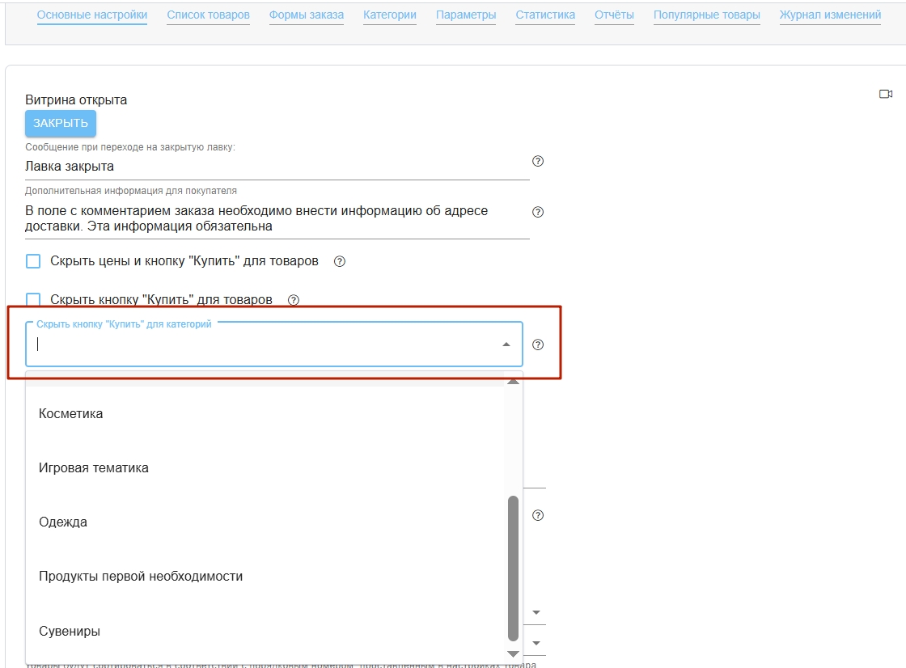Check 'Скрыть кнопку Купить для товаров' box
Image resolution: width=906 pixels, height=668 pixels.
(x=33, y=300)
